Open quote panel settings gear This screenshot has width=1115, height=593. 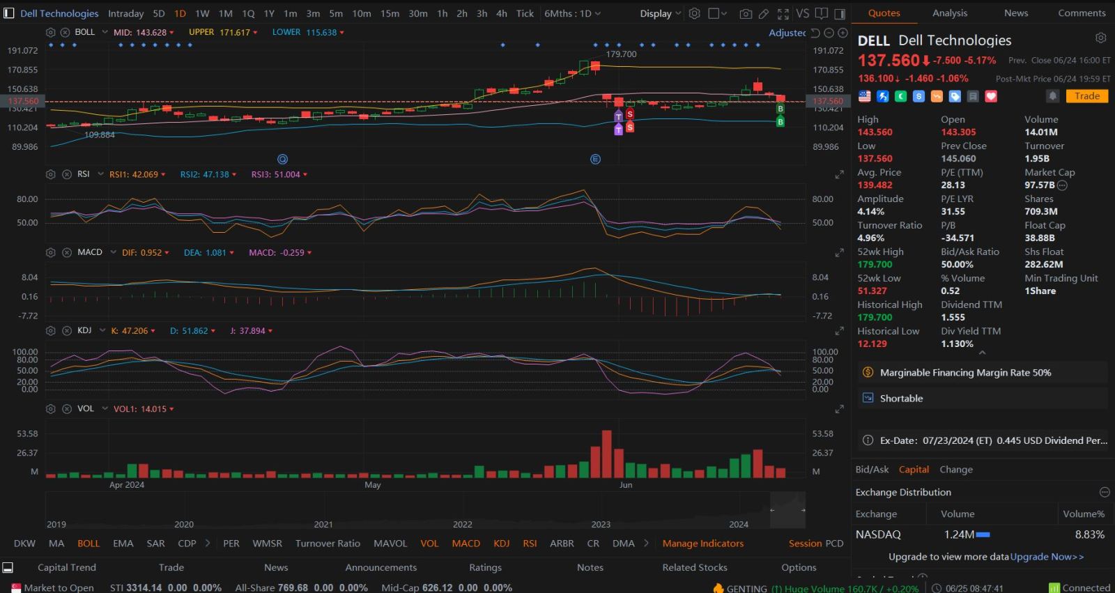click(1101, 38)
